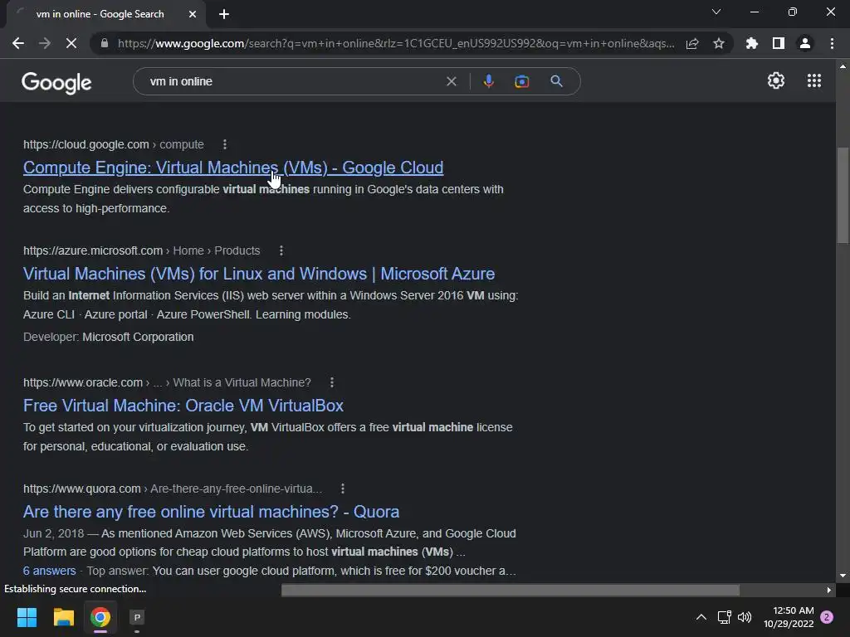Screen dimensions: 850x637
Task: Click the 'P' app taskbar icon
Action: click(x=137, y=617)
